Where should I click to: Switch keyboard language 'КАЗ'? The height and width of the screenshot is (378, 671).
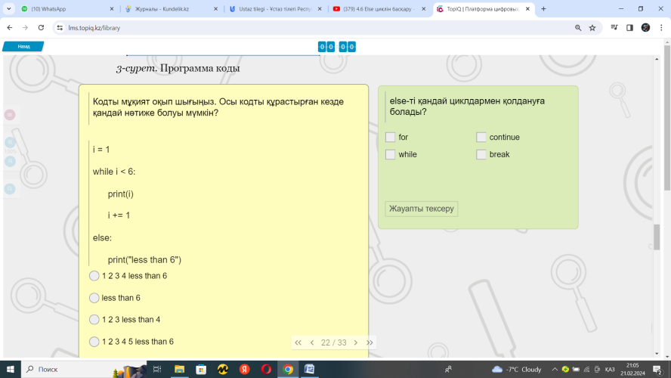[x=610, y=370]
